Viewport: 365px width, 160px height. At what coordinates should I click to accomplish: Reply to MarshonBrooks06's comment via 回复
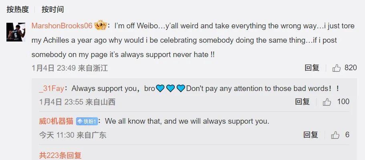312,68
